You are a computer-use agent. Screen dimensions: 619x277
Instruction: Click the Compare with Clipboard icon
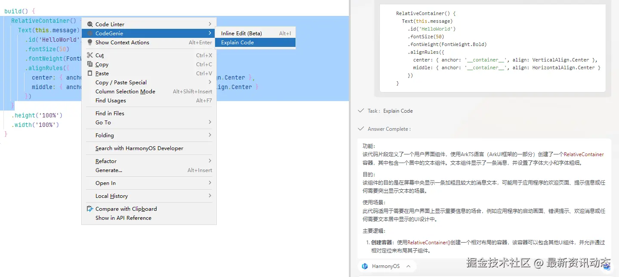tap(90, 209)
